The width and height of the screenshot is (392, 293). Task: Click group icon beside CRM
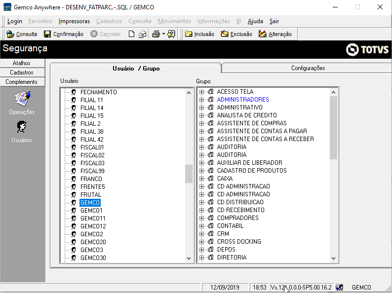point(211,234)
